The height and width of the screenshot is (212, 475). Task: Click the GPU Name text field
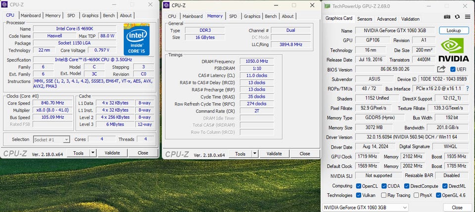395,31
